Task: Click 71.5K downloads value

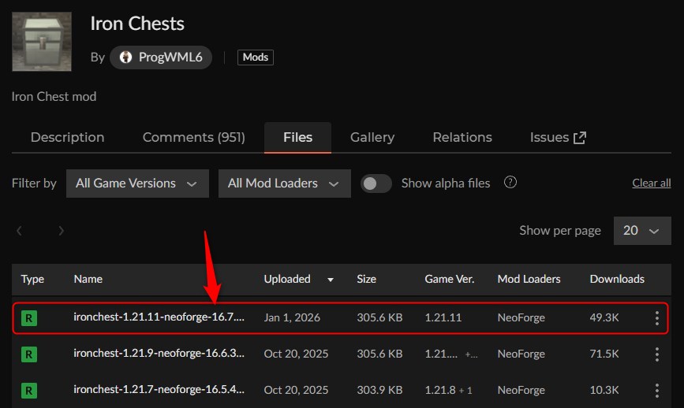Action: pos(604,354)
